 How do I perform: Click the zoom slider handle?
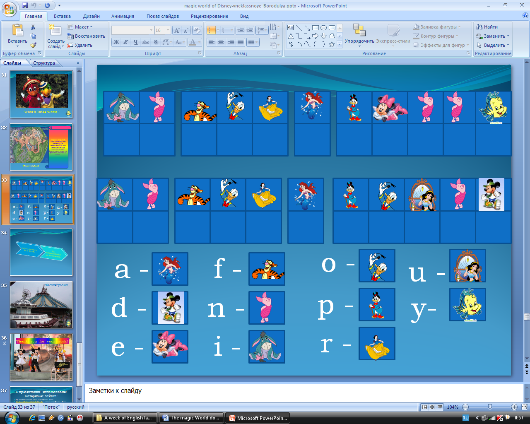pyautogui.click(x=490, y=407)
